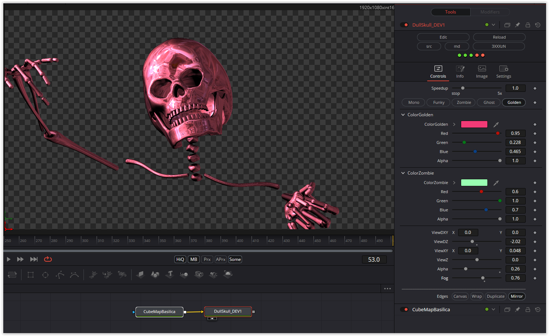
Task: Add a Text 3D node
Action: coord(170,274)
